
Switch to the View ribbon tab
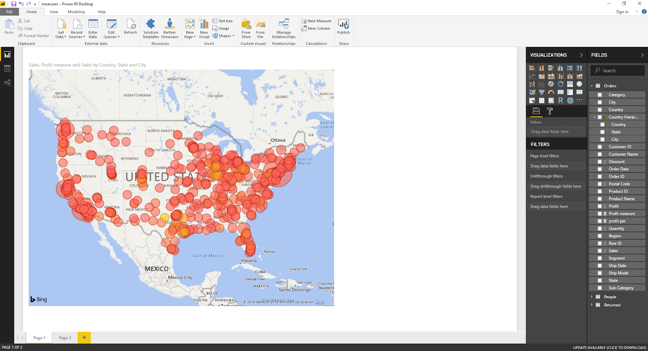[x=54, y=12]
